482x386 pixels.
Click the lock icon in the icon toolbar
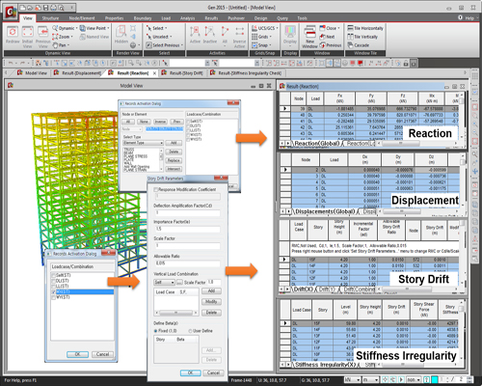pyautogui.click(x=406, y=64)
